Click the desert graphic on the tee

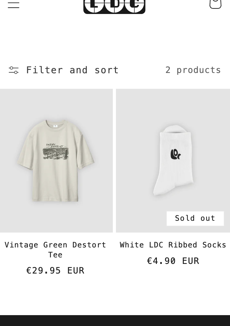[55, 152]
